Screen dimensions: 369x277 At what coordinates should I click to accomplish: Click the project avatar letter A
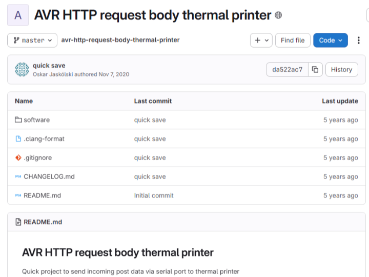(18, 15)
